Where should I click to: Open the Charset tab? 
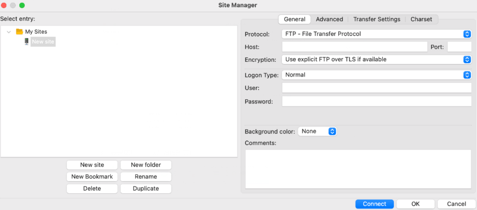pos(421,19)
